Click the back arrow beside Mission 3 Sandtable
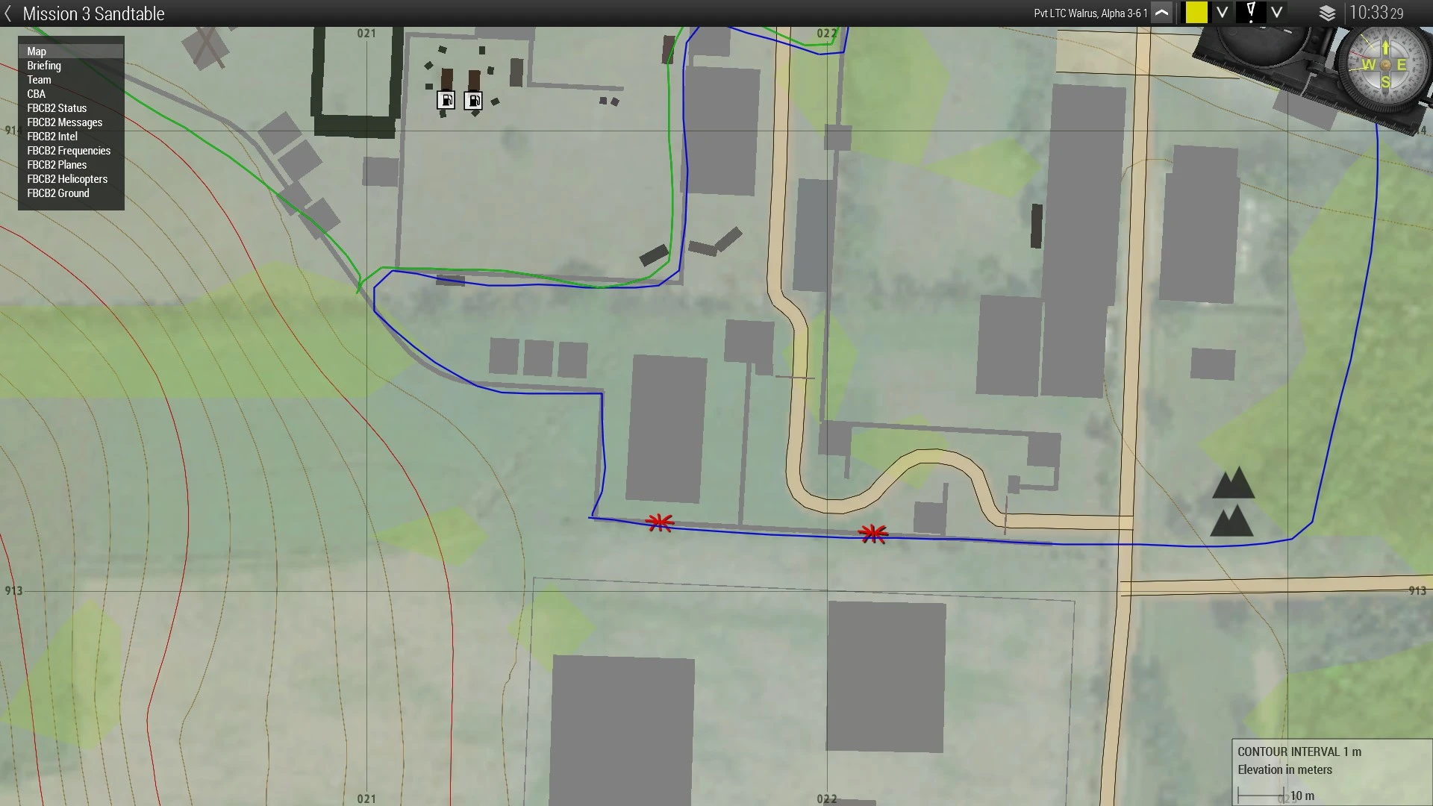The image size is (1433, 806). (8, 13)
